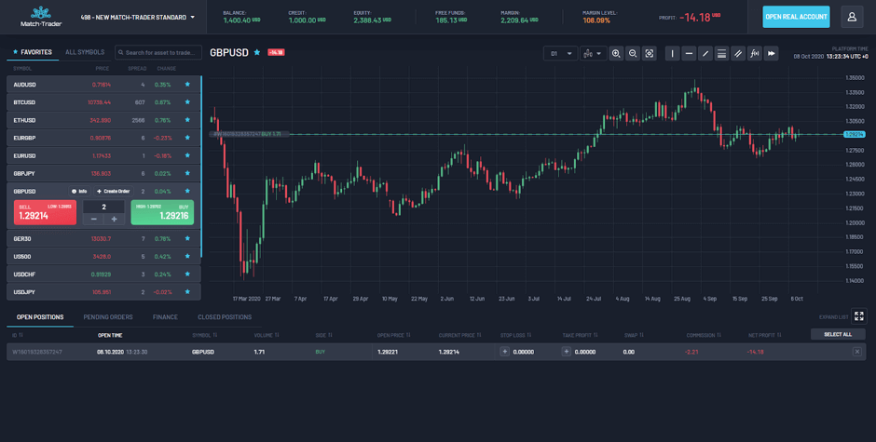876x442 pixels.
Task: Click the asset search field
Action: pos(158,53)
